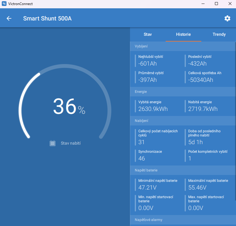Click the Stav nabití label
Image resolution: width=236 pixels, height=226 pixels.
point(71,143)
